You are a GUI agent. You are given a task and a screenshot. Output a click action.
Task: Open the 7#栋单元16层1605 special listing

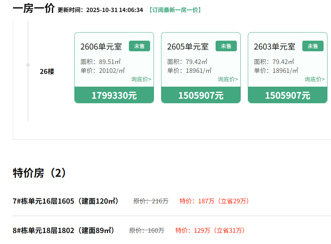[65, 201]
